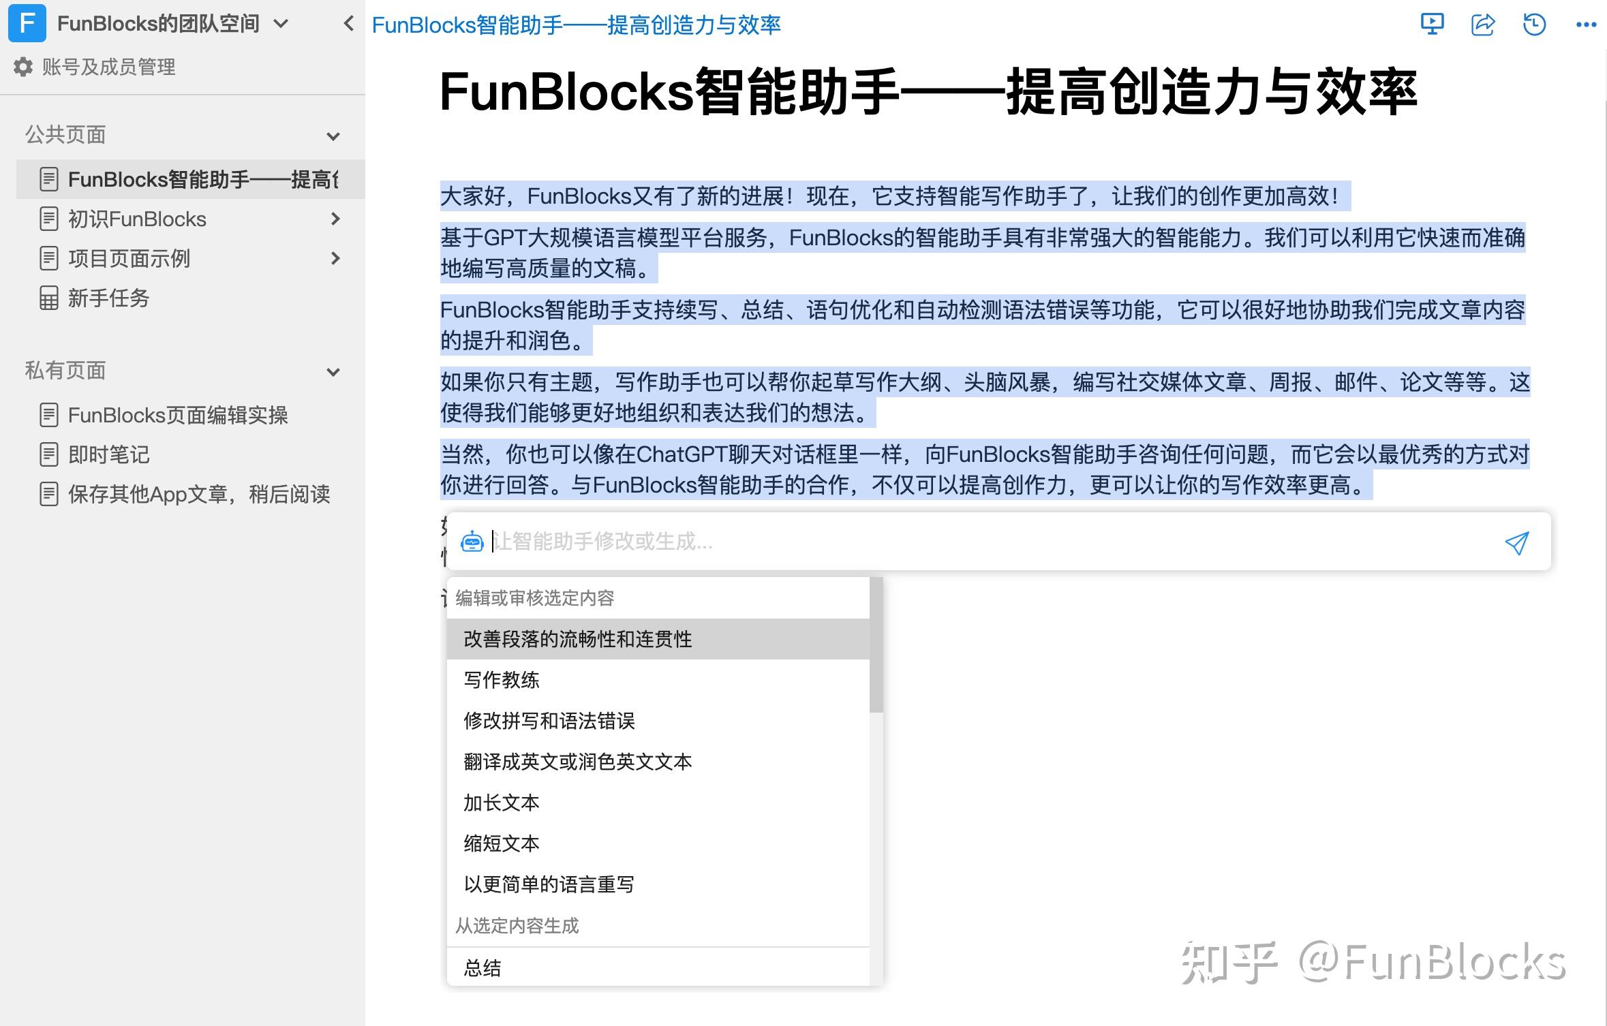
Task: Collapse the 公共页面 section
Action: (333, 136)
